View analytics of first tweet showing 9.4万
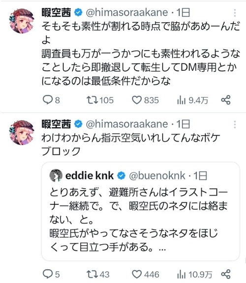 point(193,100)
